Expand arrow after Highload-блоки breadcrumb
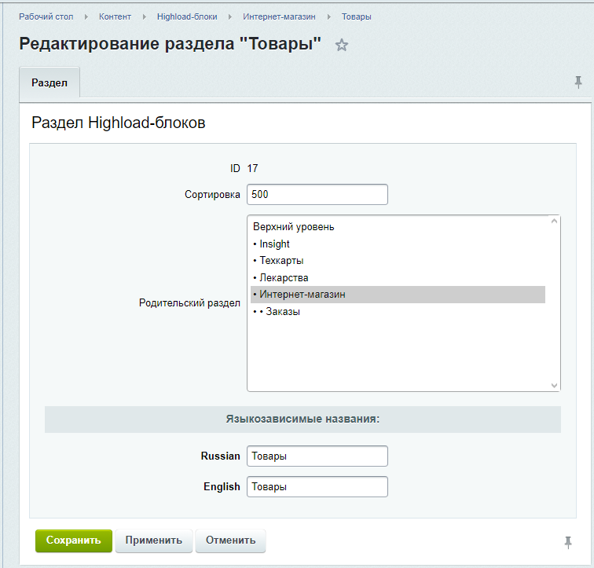 [230, 17]
